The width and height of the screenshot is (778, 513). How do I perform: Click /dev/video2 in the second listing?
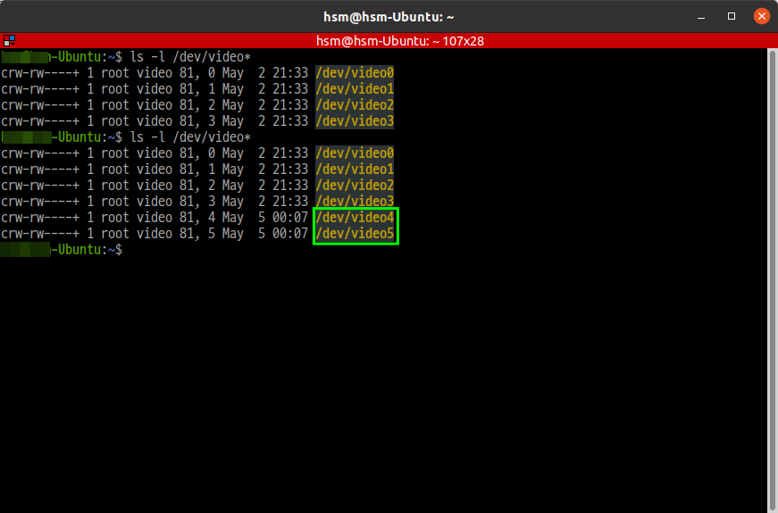point(355,186)
